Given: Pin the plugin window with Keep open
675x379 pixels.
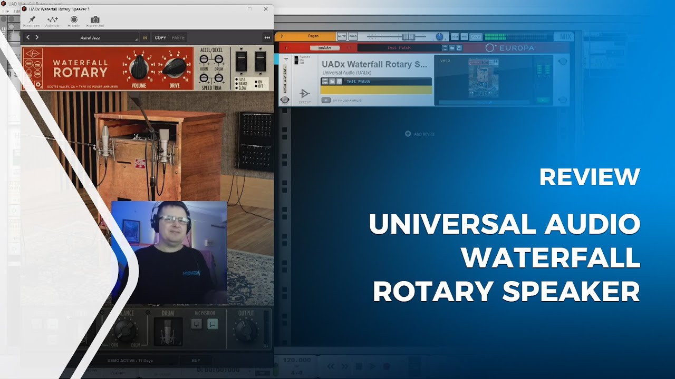Looking at the screenshot, I should [x=32, y=21].
